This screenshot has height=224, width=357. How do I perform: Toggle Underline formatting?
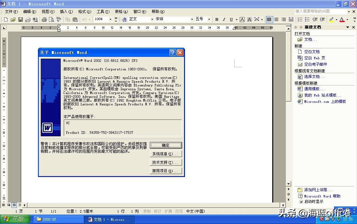click(x=231, y=20)
